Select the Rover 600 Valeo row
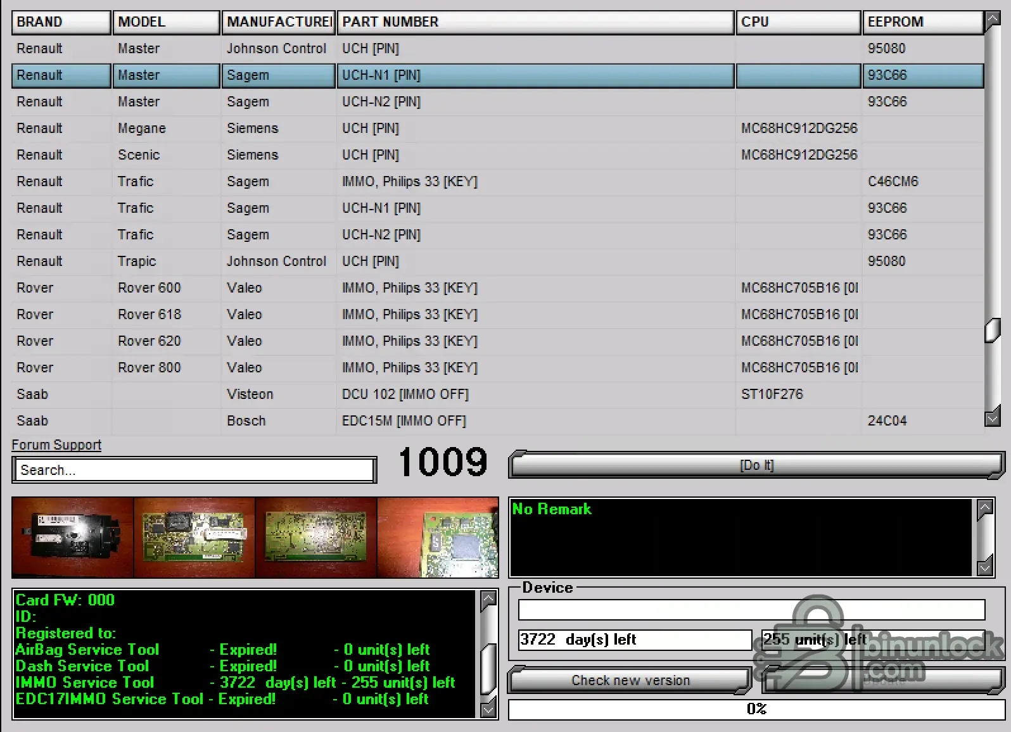 tap(498, 288)
